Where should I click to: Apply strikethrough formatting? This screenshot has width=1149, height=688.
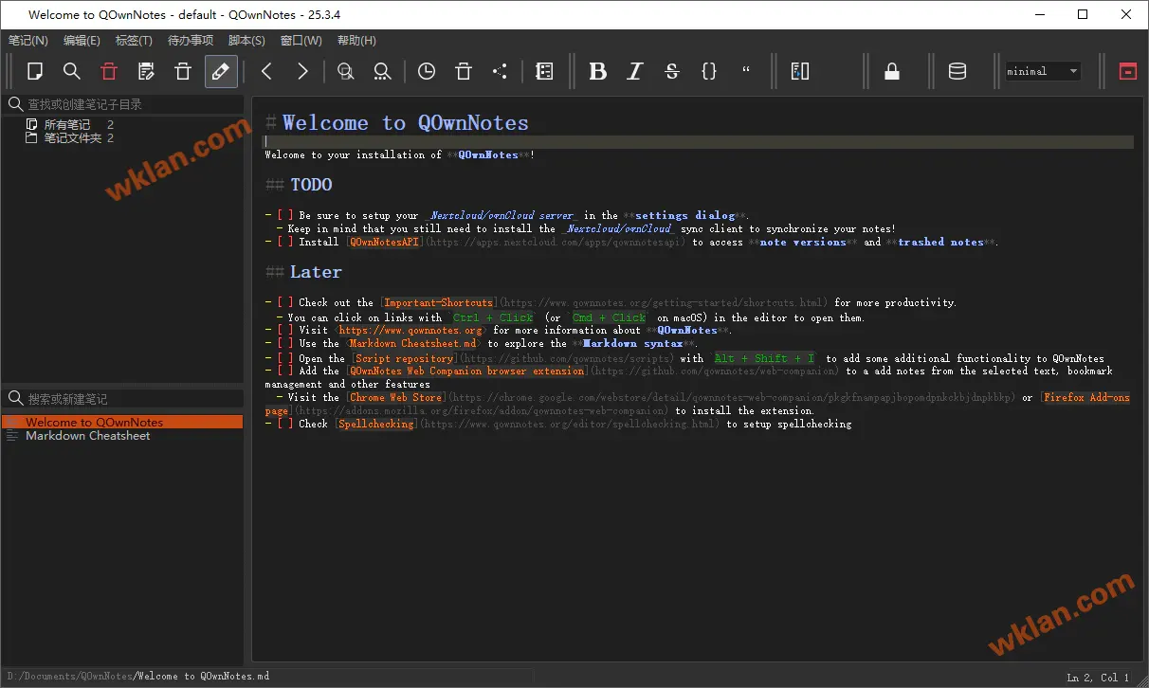click(672, 71)
